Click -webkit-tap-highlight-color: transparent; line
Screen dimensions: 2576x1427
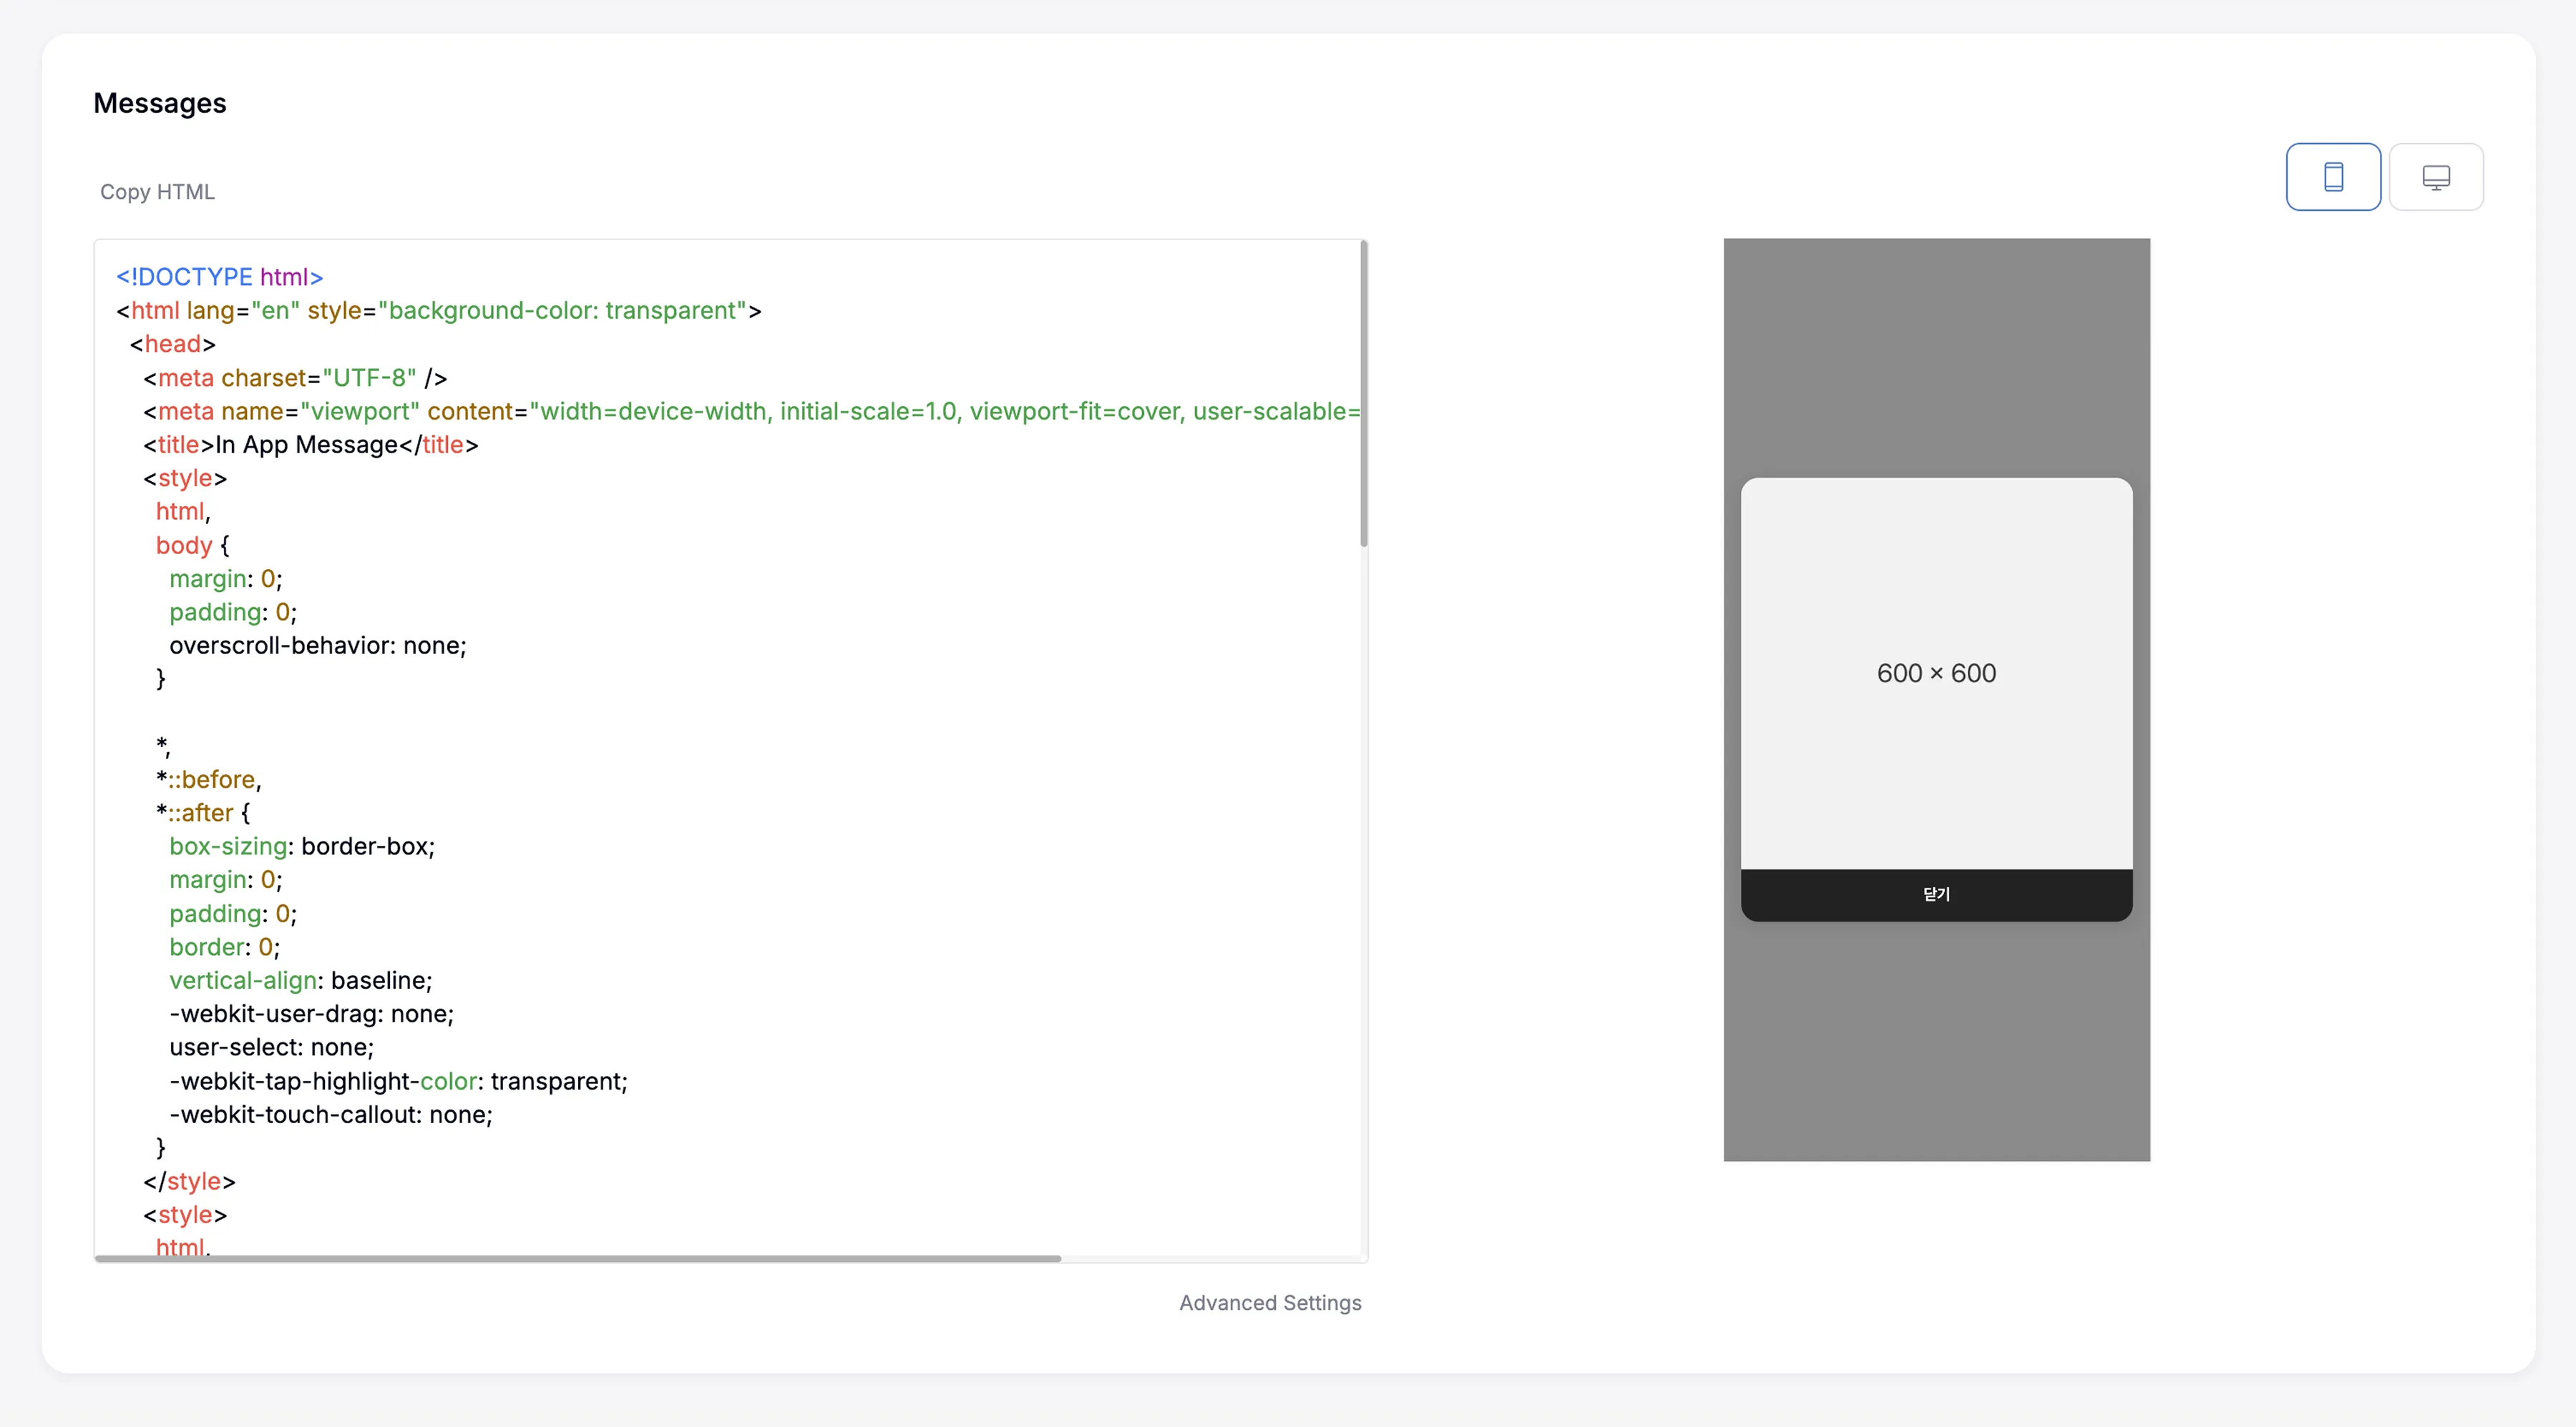coord(398,1081)
